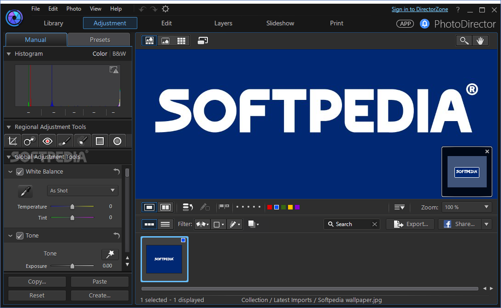This screenshot has width=501, height=308.
Task: Click the auto tone magic wand
Action: coord(110,254)
